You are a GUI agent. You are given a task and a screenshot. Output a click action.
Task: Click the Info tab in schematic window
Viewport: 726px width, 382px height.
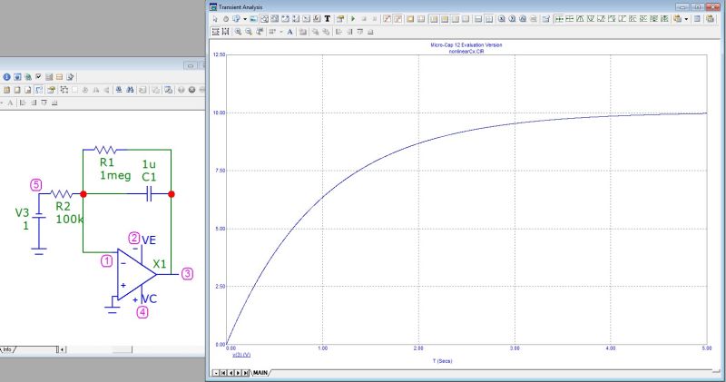tap(7, 349)
